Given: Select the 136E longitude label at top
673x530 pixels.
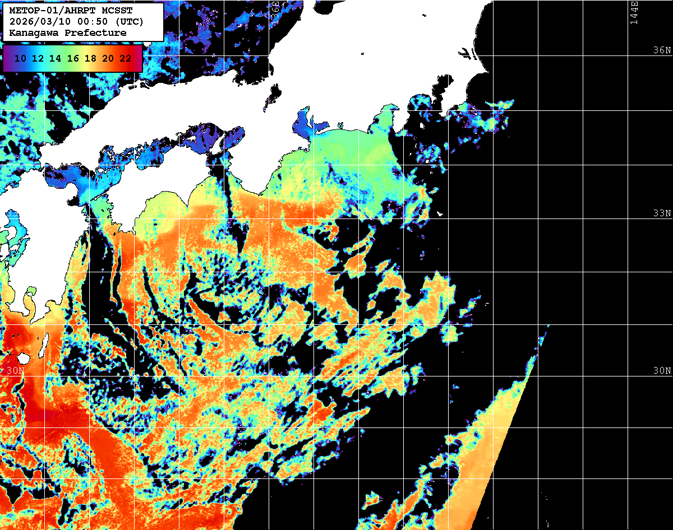Looking at the screenshot, I should 275,10.
